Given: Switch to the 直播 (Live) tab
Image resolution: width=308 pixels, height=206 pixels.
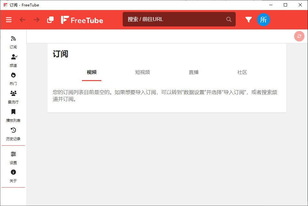Looking at the screenshot, I should pyautogui.click(x=193, y=72).
